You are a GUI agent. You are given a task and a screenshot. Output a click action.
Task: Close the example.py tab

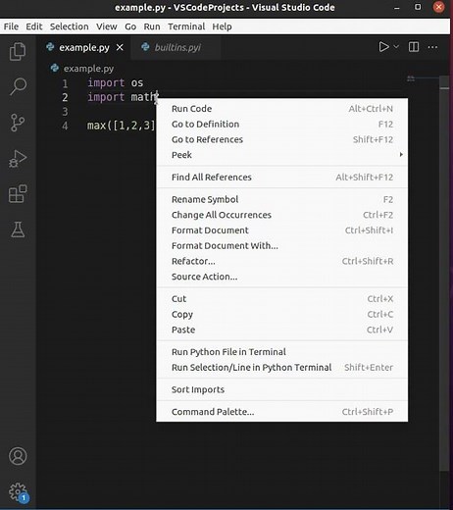[120, 47]
